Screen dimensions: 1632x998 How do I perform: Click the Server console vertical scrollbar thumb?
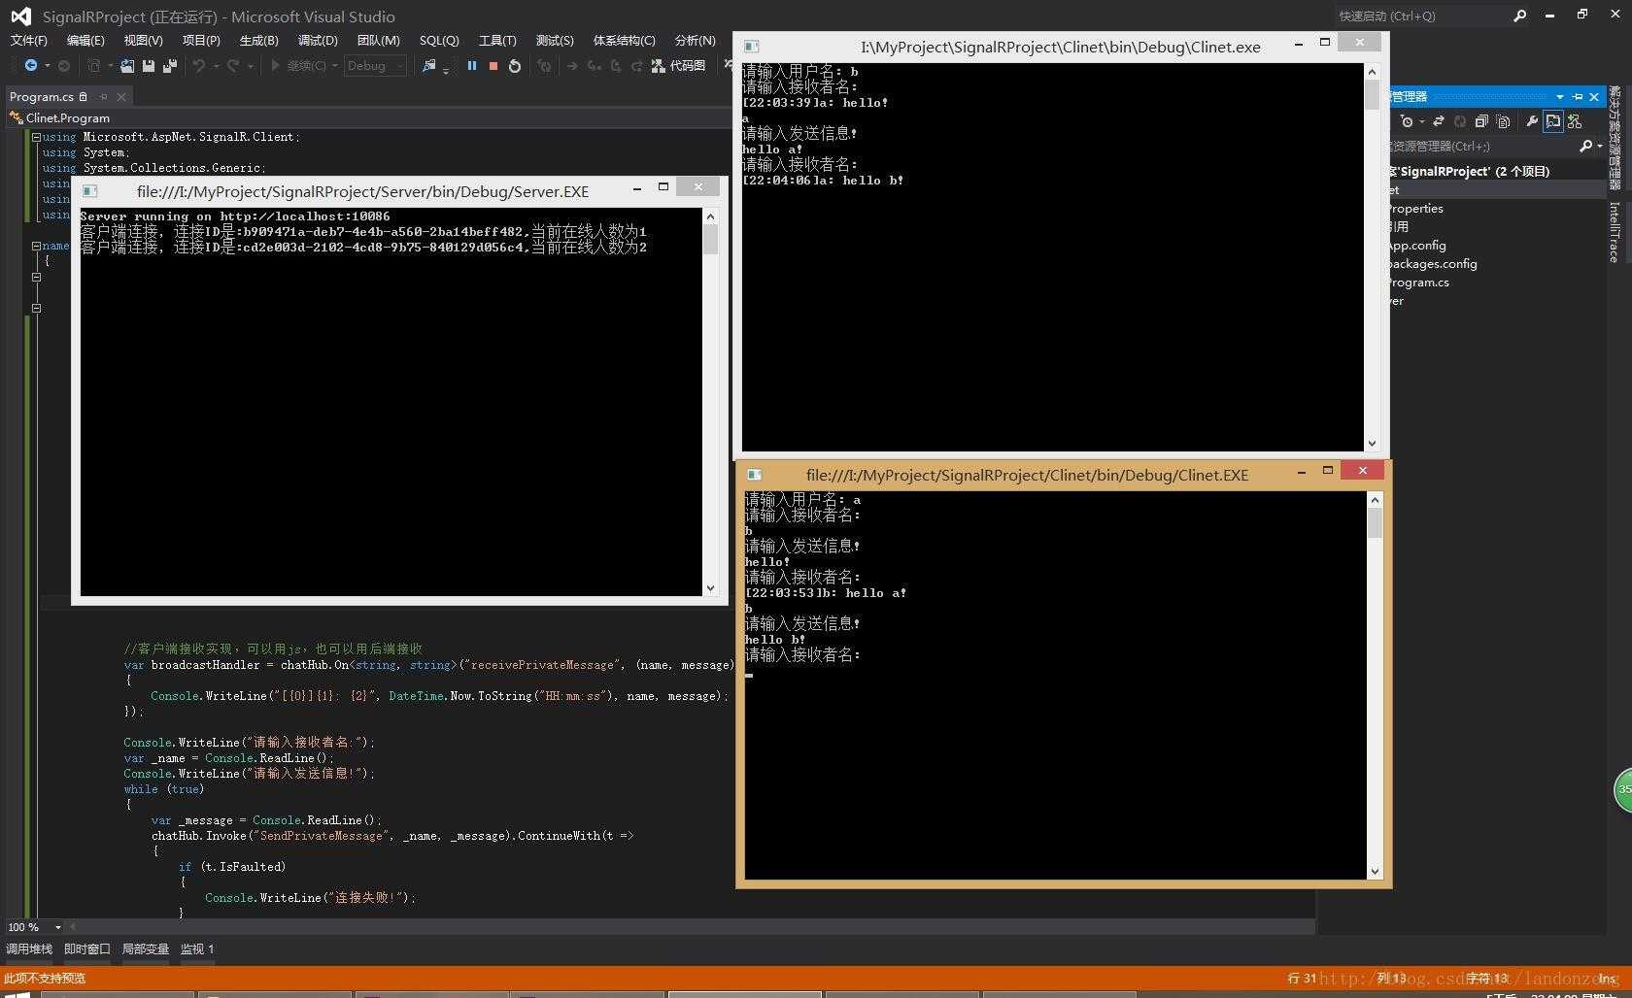tap(710, 239)
